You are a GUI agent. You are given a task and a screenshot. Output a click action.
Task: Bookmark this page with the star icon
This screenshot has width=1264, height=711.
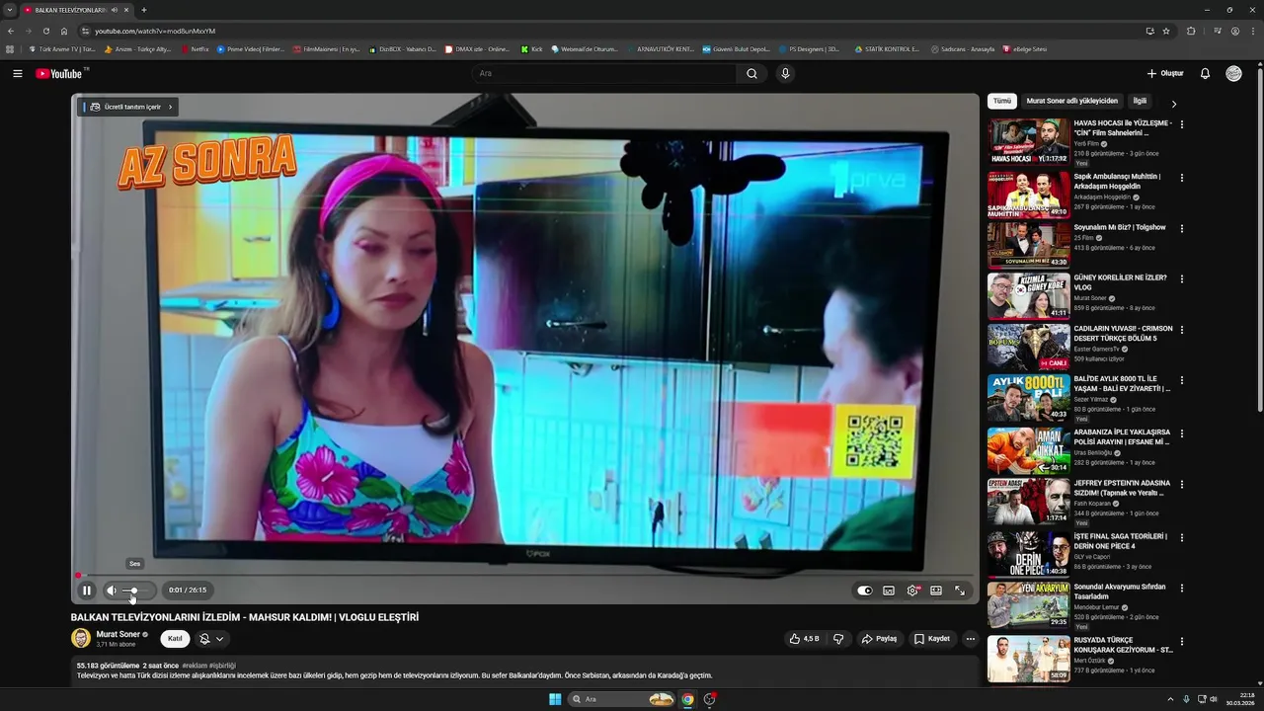(1166, 31)
